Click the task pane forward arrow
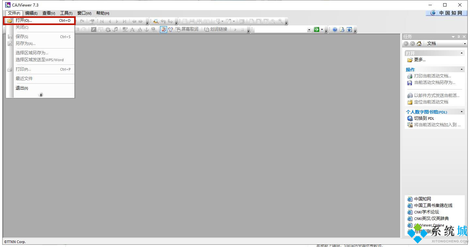The image size is (470, 247). tap(413, 44)
